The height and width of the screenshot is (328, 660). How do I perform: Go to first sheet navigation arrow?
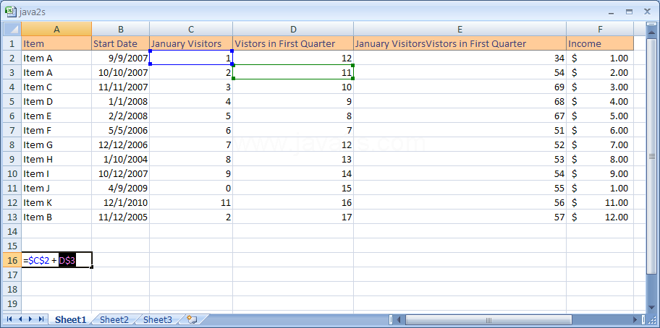[9, 319]
